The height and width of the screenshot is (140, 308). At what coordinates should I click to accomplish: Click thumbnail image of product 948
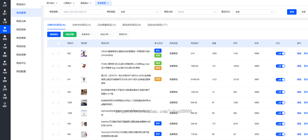[84, 124]
